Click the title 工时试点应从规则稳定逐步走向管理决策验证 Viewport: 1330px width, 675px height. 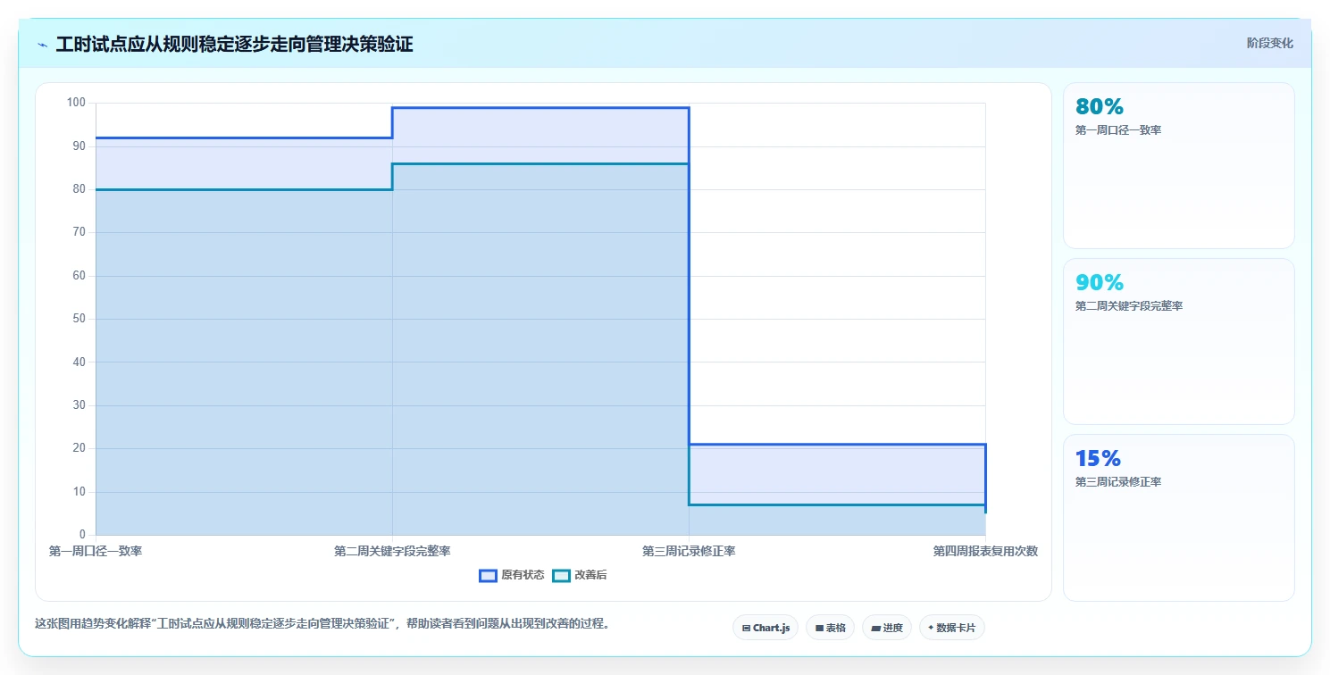(x=234, y=45)
